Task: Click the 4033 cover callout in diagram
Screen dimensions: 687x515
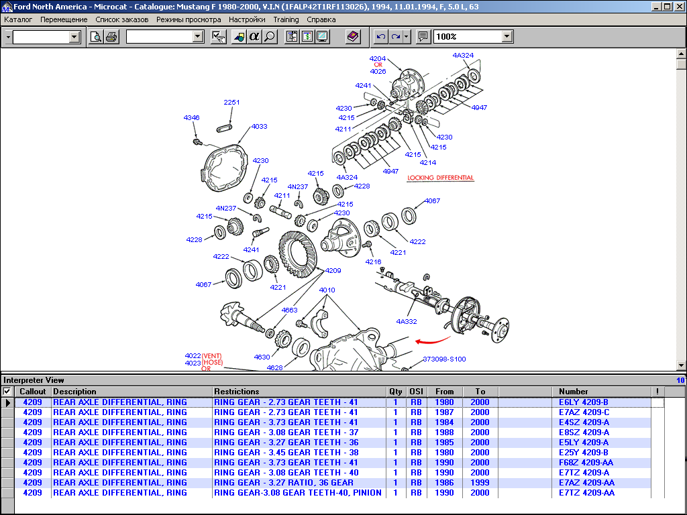Action: point(259,127)
